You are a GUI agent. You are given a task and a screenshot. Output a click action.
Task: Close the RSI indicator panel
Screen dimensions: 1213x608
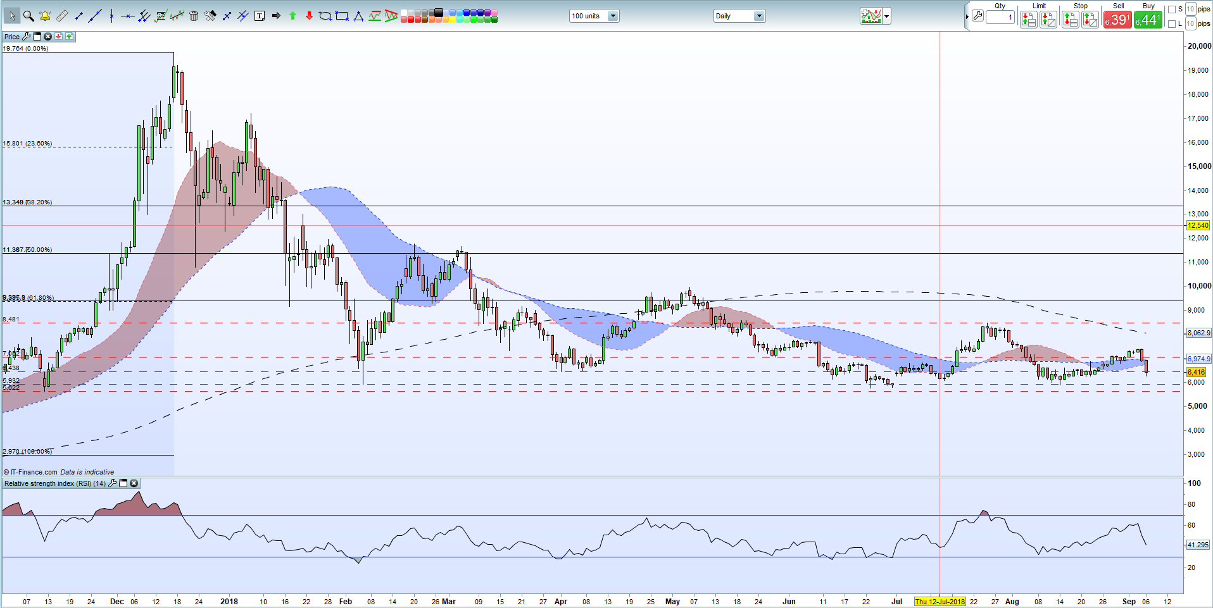pyautogui.click(x=134, y=483)
